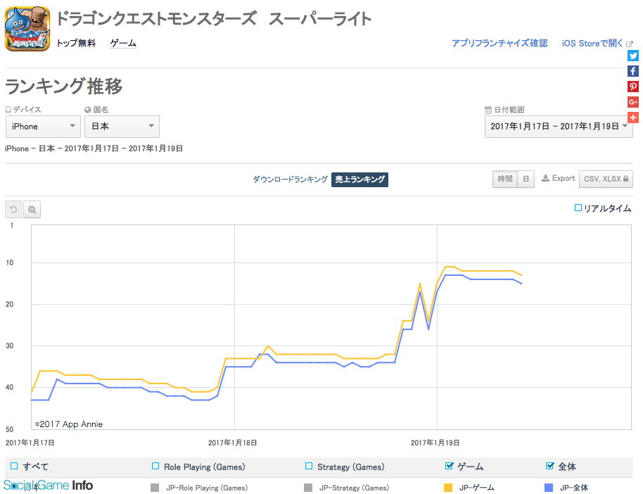Image resolution: width=643 pixels, height=494 pixels.
Task: Click the app title ドラゴンクエストモンスターズ スーパーライト
Action: [x=214, y=19]
